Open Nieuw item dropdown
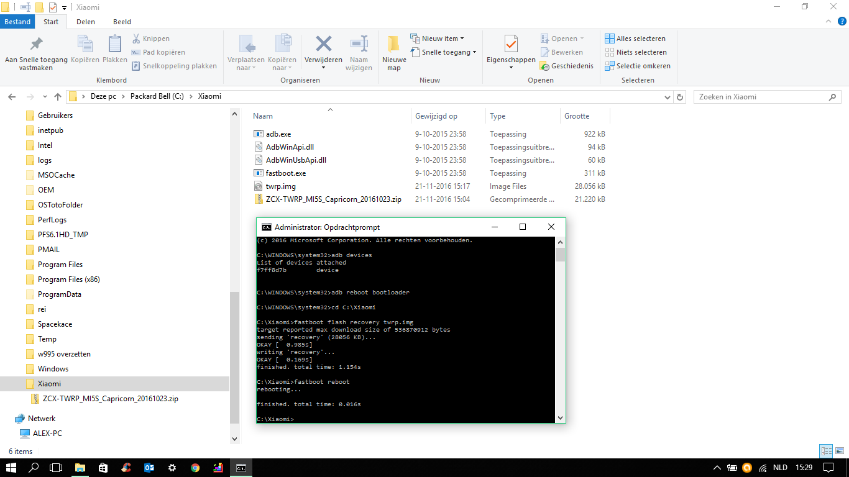The image size is (849, 477). click(438, 39)
